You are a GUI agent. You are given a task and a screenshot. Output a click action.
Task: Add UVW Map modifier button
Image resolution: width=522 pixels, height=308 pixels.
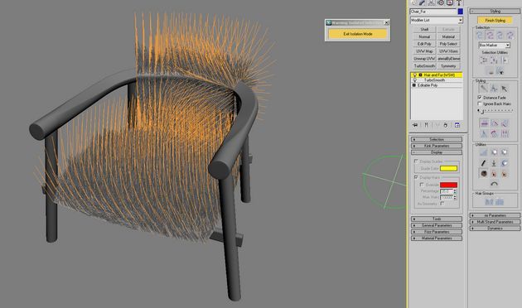[x=424, y=51]
